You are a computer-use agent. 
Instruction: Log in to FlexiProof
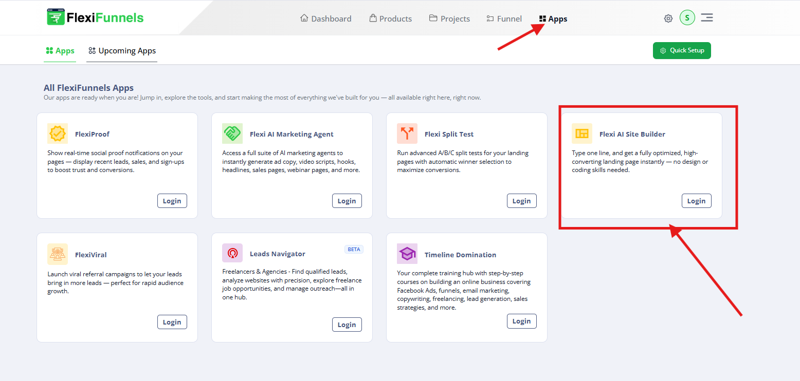(172, 201)
